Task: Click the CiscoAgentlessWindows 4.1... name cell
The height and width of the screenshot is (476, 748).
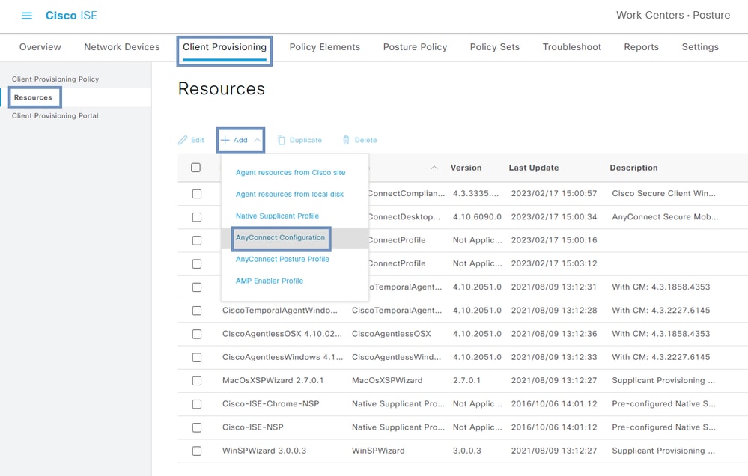Action: 282,357
